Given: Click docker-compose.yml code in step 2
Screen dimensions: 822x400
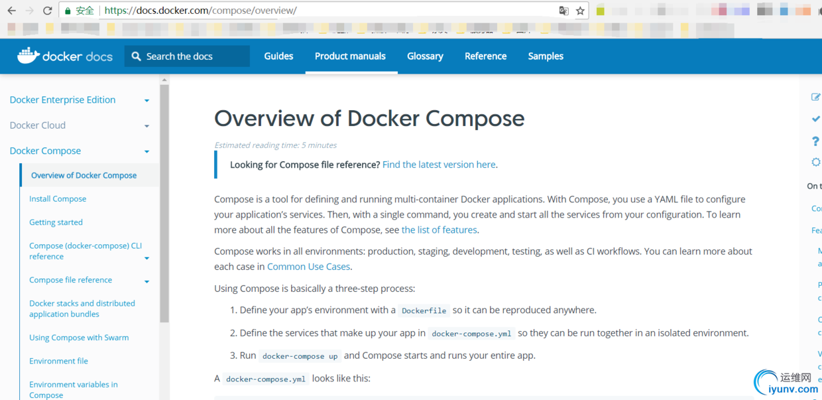Looking at the screenshot, I should coord(471,334).
